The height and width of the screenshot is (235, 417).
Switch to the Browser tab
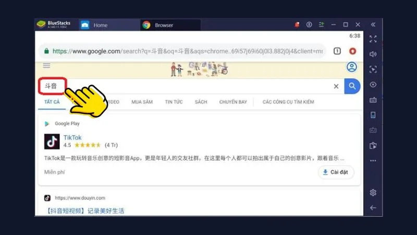[x=170, y=25]
